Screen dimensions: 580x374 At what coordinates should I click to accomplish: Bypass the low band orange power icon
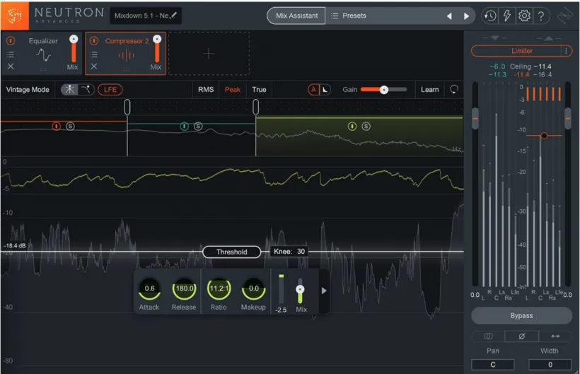tap(56, 127)
